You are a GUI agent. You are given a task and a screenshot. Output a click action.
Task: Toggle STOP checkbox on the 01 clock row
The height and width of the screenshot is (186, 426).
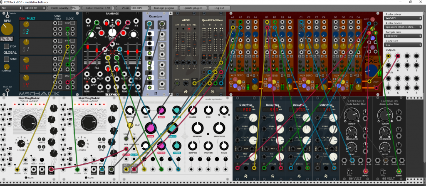pyautogui.click(x=72, y=41)
